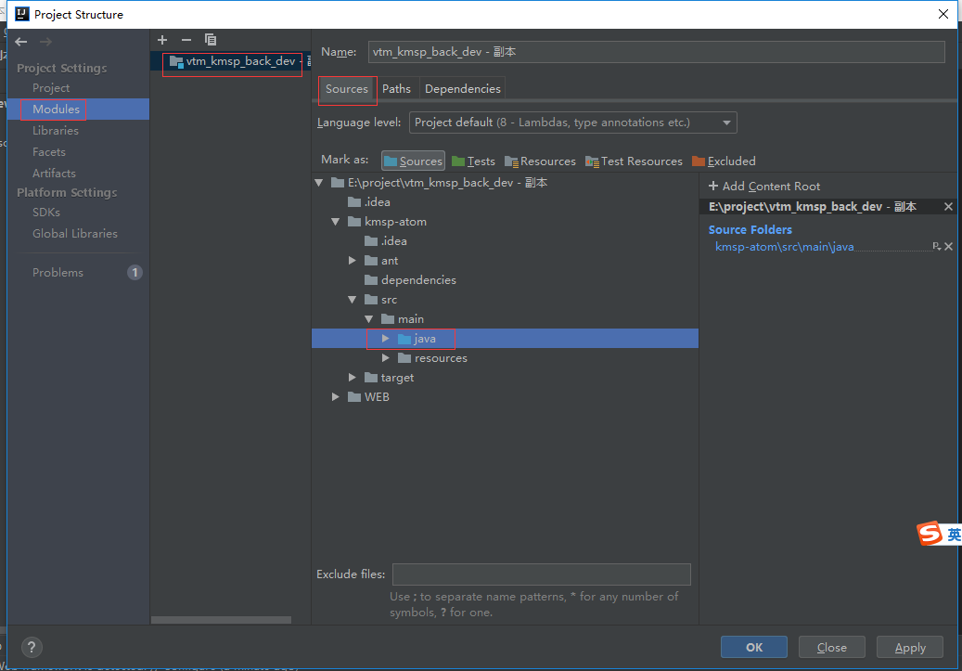Click the module Name field

(x=656, y=52)
